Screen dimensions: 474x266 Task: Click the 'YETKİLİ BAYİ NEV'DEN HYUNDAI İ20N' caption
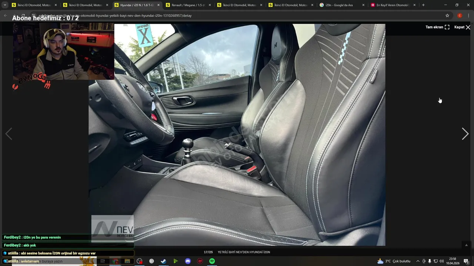pos(244,252)
